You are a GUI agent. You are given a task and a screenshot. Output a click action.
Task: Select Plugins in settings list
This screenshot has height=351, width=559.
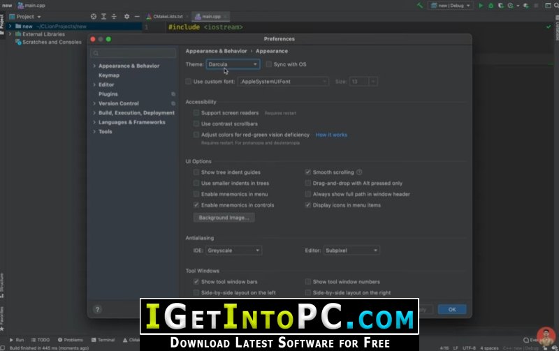coord(108,94)
